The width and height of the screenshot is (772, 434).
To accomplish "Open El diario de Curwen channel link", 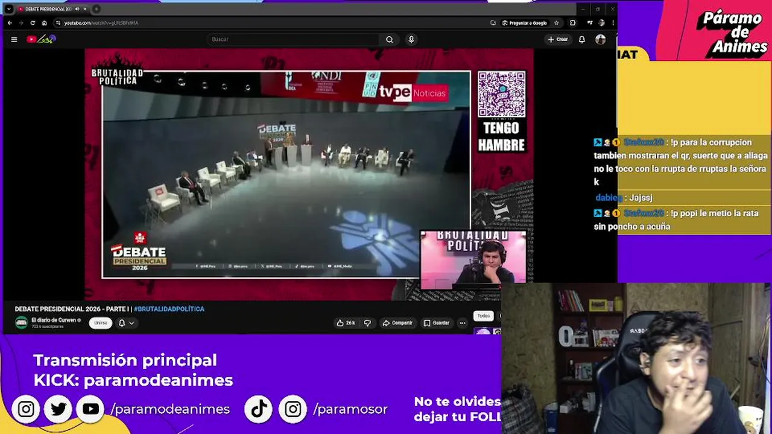I will 54,320.
